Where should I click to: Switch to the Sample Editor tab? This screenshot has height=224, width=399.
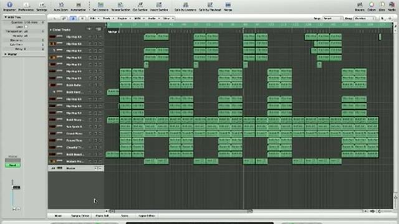pyautogui.click(x=80, y=216)
